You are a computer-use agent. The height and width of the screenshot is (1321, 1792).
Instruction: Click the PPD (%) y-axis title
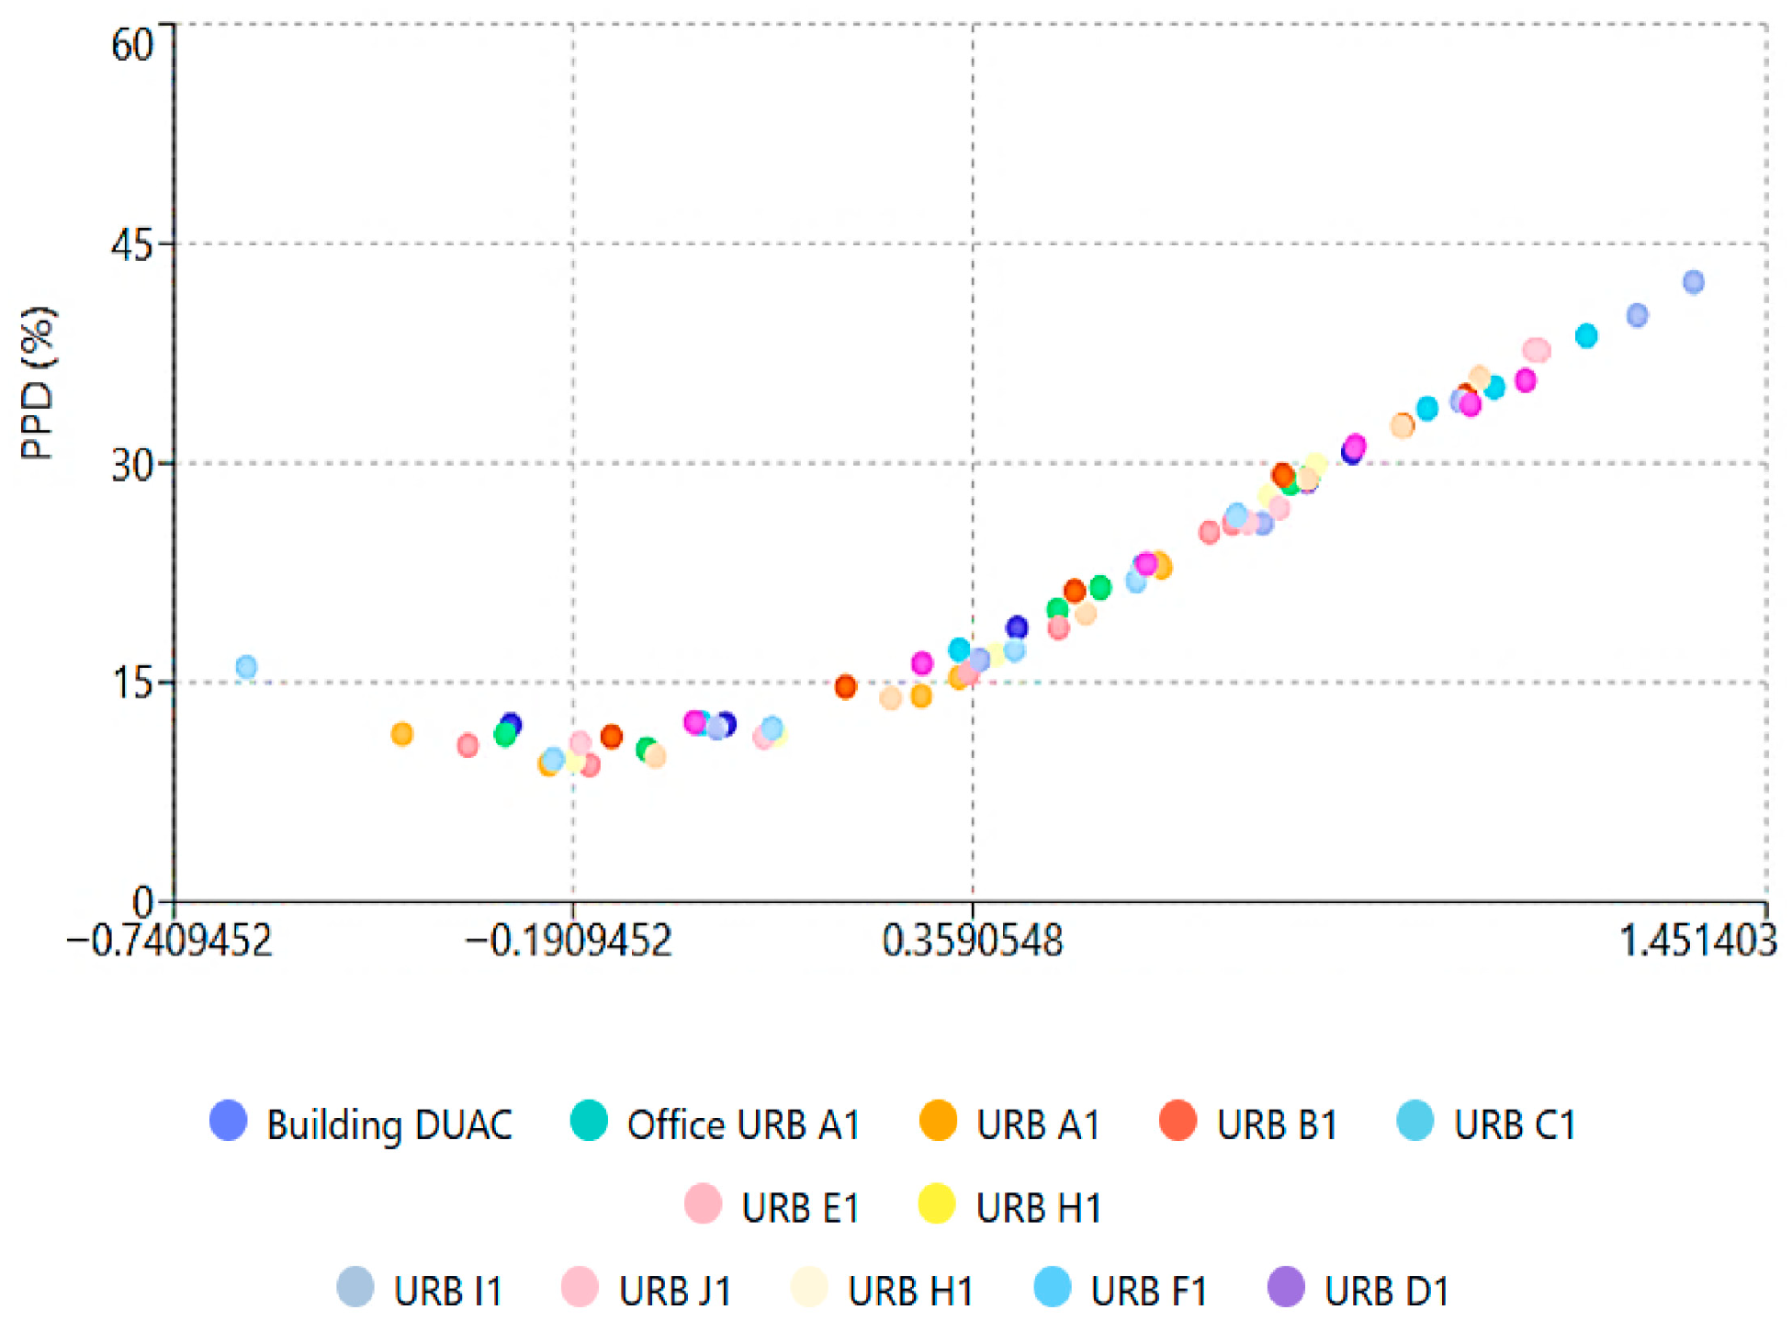tap(38, 382)
